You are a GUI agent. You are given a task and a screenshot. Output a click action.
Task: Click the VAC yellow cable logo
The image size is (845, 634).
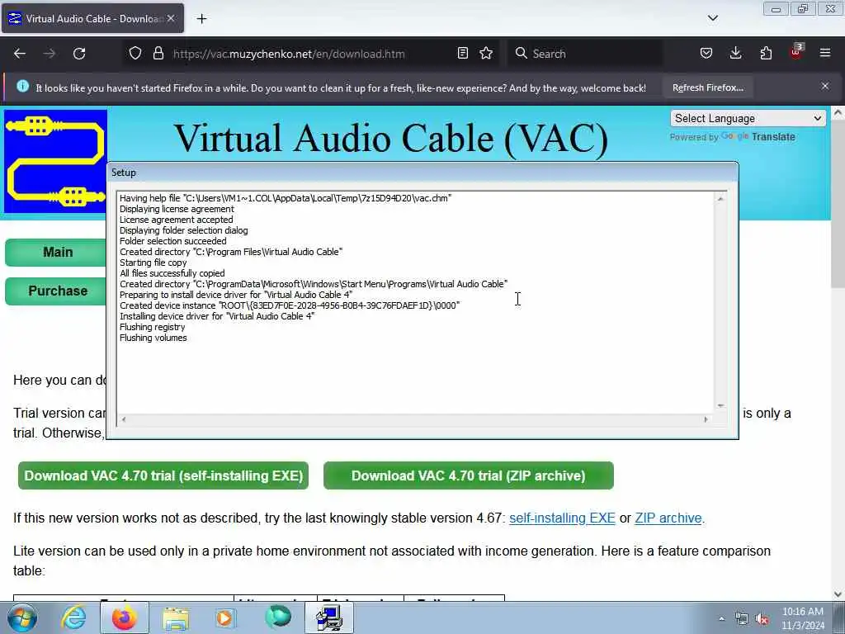pyautogui.click(x=55, y=161)
